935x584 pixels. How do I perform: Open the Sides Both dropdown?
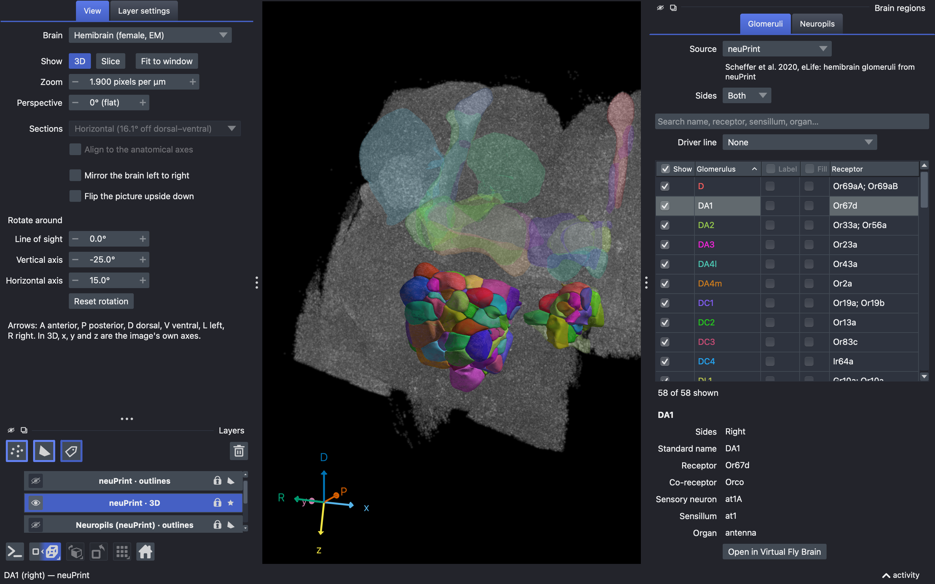(746, 95)
